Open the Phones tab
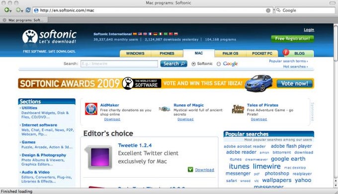The image size is (338, 194). click(167, 54)
